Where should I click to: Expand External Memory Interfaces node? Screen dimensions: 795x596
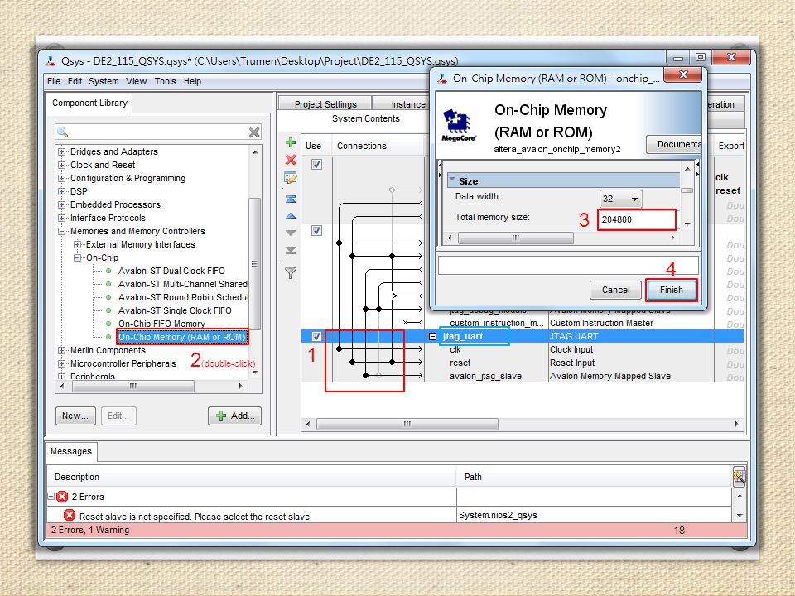(x=78, y=244)
